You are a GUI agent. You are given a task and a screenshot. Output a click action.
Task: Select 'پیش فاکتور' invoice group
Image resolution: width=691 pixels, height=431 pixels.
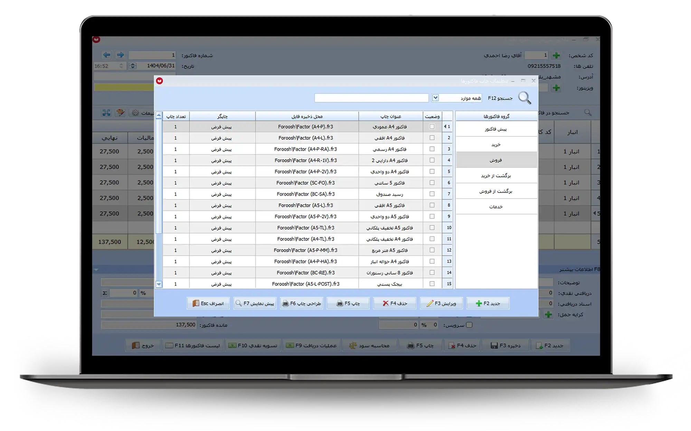tap(496, 129)
